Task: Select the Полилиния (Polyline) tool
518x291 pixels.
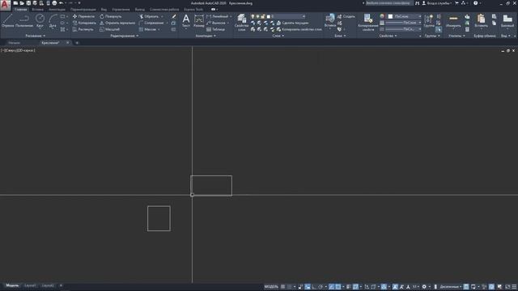Action: 23,21
